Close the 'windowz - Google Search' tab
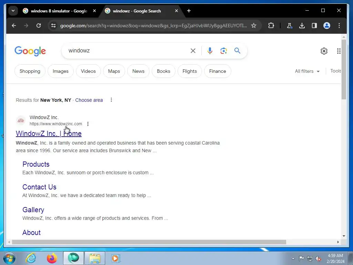Viewport: 353px width, 265px height. point(176,11)
